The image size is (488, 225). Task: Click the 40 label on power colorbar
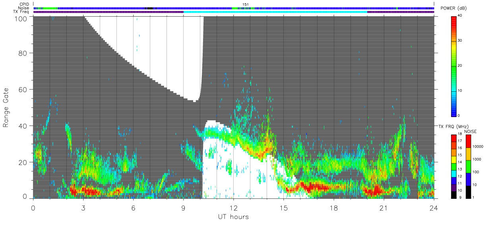tap(460, 16)
